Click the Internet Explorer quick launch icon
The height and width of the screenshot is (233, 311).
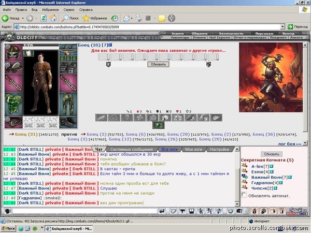tap(21, 229)
